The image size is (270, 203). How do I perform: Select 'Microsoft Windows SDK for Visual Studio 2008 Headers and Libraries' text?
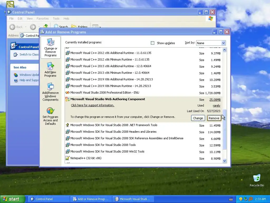(x=113, y=132)
